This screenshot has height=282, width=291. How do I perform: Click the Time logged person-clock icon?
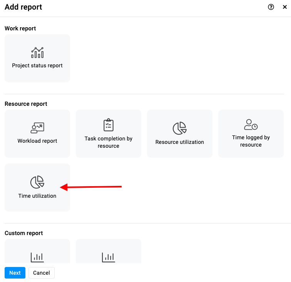(251, 125)
